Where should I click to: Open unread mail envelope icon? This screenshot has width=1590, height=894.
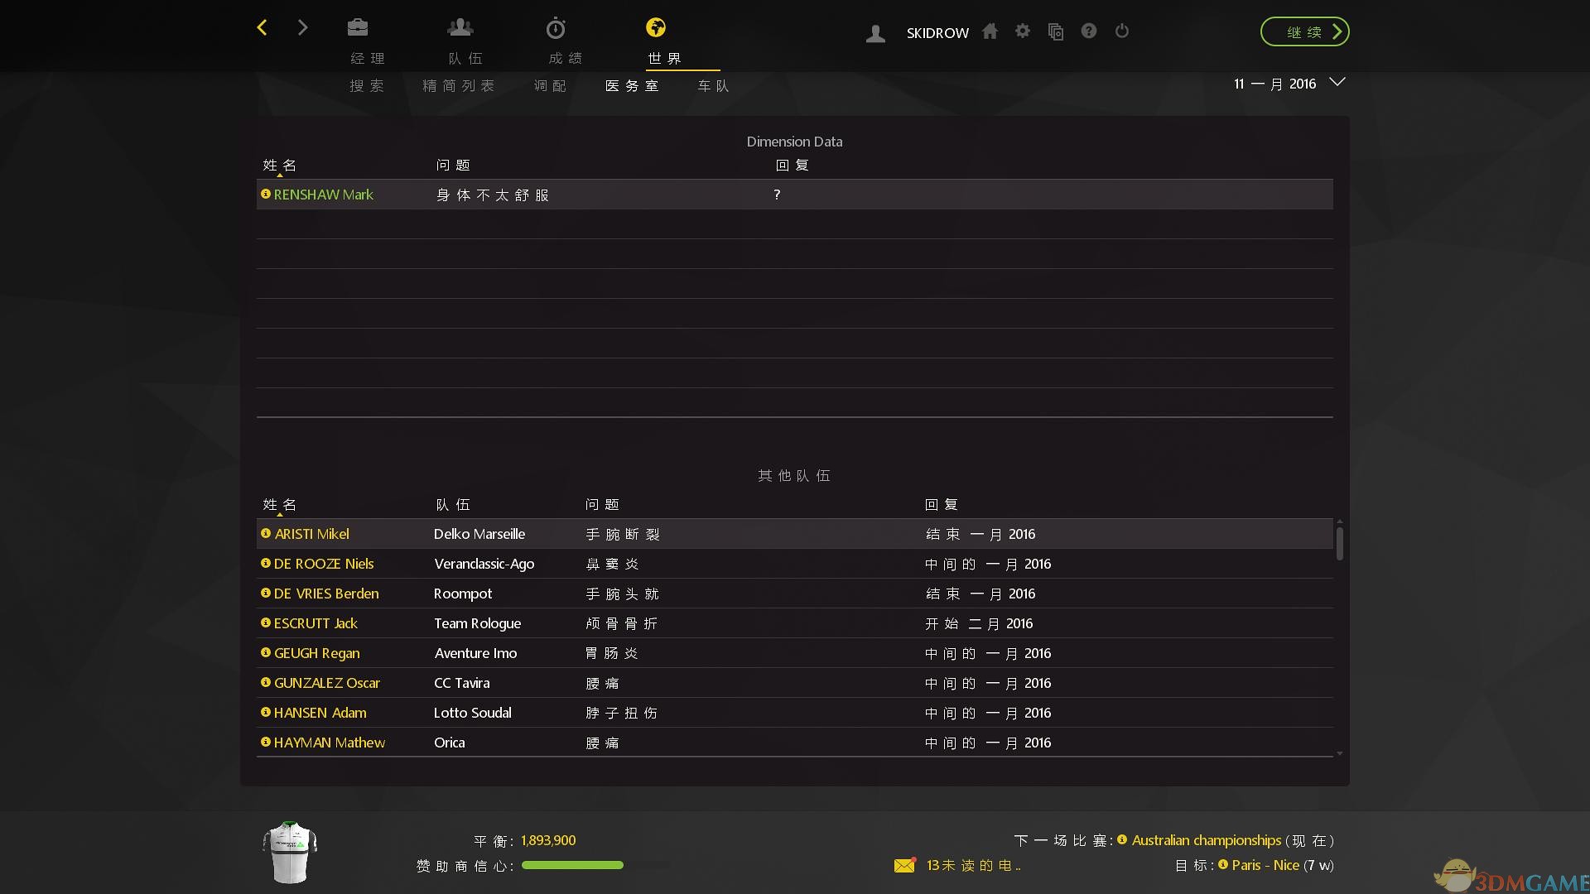click(x=904, y=865)
